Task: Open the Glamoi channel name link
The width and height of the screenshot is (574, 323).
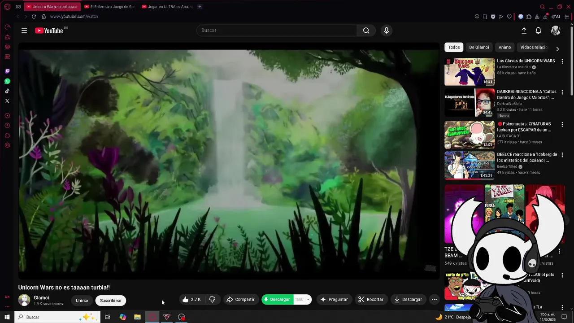Action: [x=41, y=298]
